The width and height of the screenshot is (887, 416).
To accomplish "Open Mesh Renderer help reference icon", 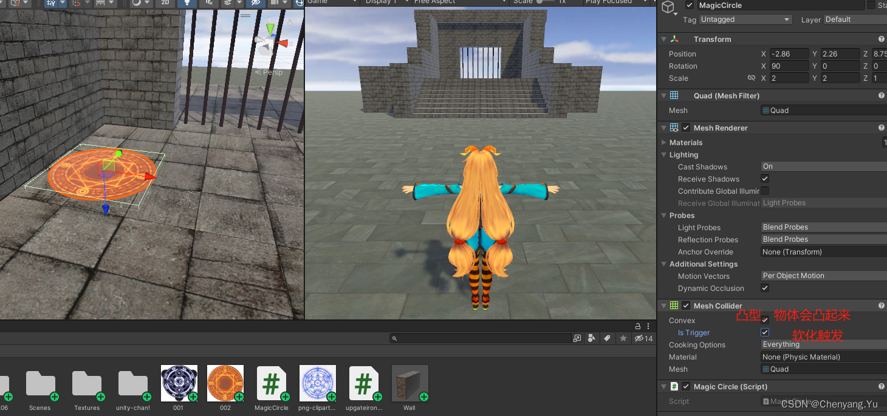I will coord(881,128).
